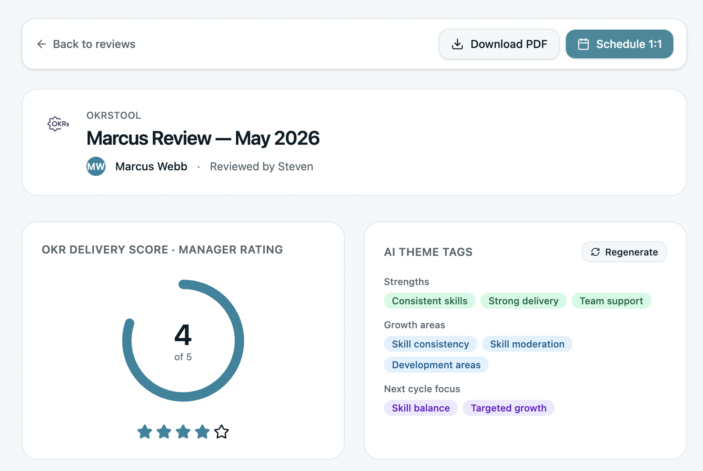Click the MW avatar badge
Viewport: 703px width, 471px height.
[x=96, y=166]
